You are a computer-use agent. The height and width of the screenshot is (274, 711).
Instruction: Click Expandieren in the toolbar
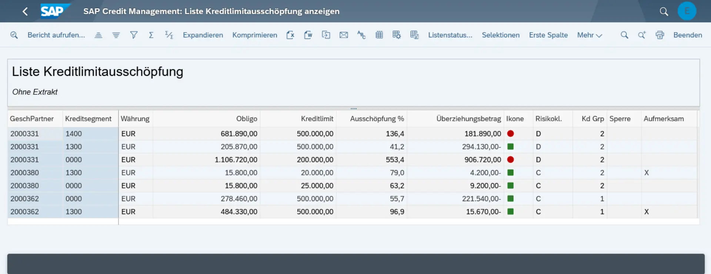(203, 35)
